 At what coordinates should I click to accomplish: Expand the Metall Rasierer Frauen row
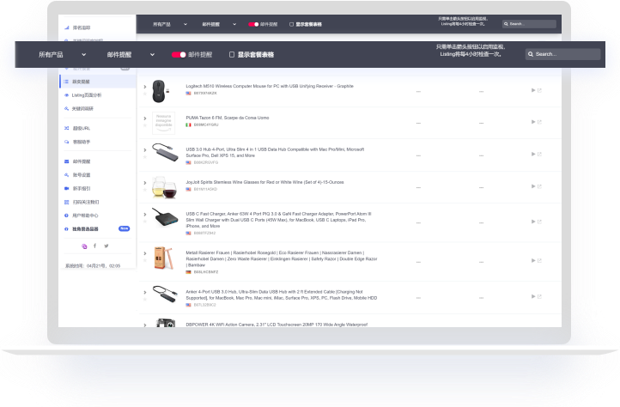(x=145, y=253)
